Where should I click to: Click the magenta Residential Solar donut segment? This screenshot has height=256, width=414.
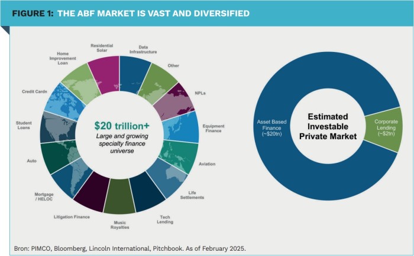click(x=104, y=73)
